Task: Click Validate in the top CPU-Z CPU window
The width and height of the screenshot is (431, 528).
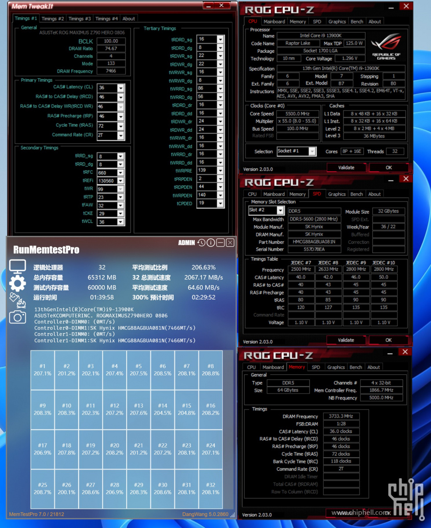Action: click(346, 167)
